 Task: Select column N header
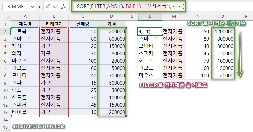[x=198, y=16]
